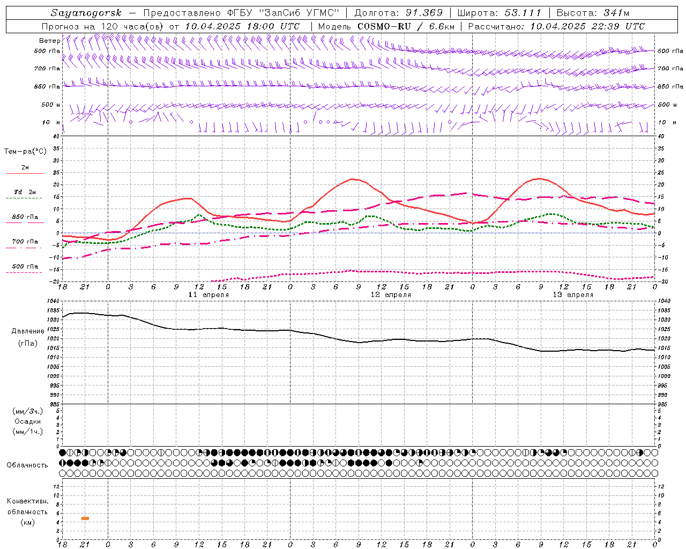The width and height of the screenshot is (686, 549).
Task: Click the '2м' temperature legend entry
Action: (x=25, y=168)
